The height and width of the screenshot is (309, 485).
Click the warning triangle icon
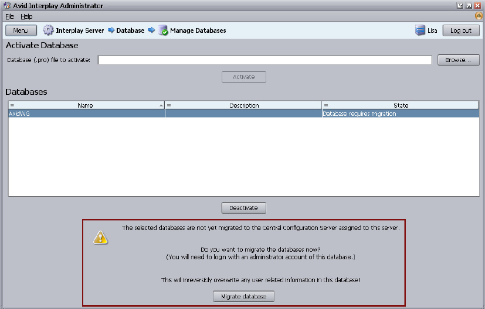(100, 238)
